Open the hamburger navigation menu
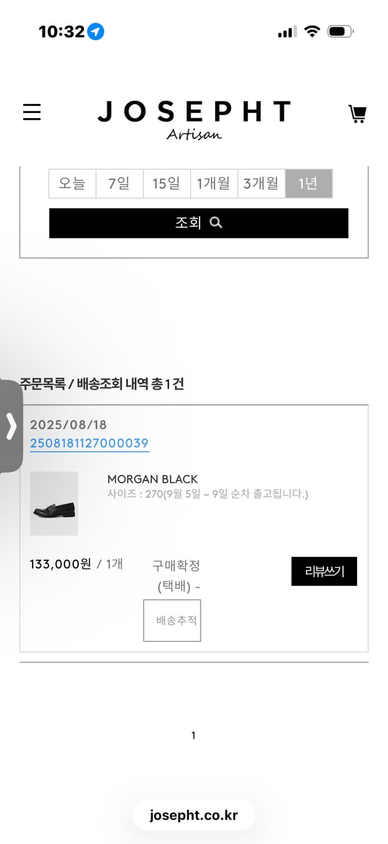 (31, 113)
